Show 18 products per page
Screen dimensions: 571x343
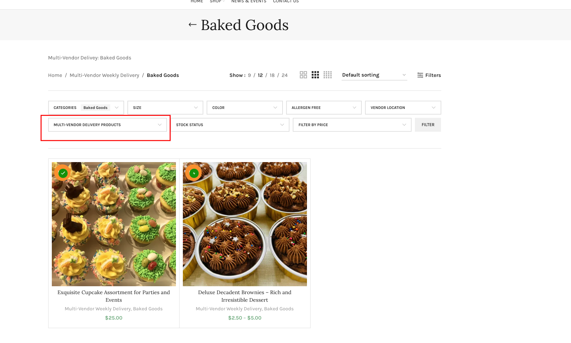272,75
